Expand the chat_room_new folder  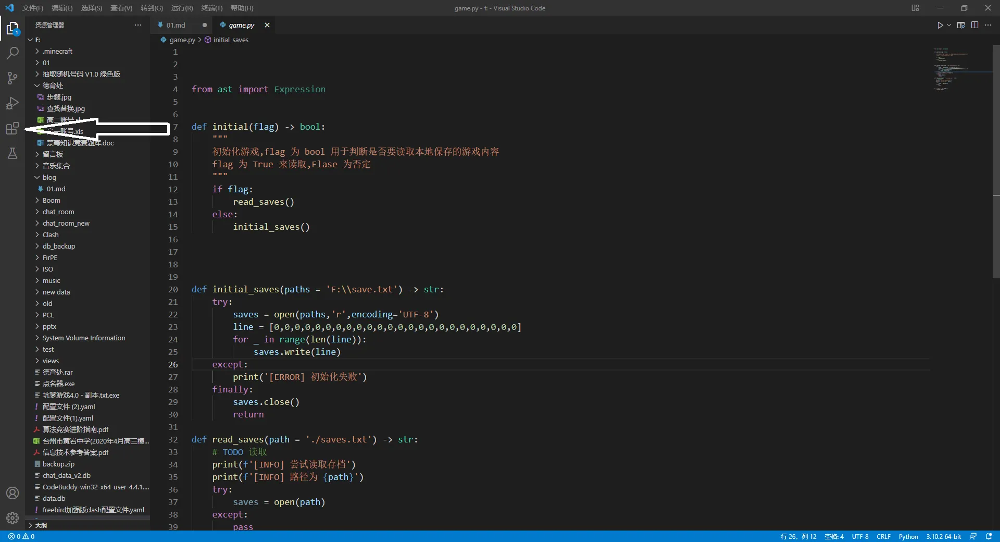[x=87, y=223]
